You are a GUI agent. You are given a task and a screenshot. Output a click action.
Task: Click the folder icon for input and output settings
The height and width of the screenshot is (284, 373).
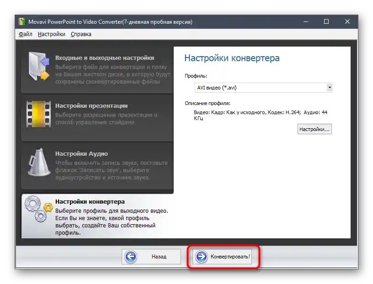point(39,66)
